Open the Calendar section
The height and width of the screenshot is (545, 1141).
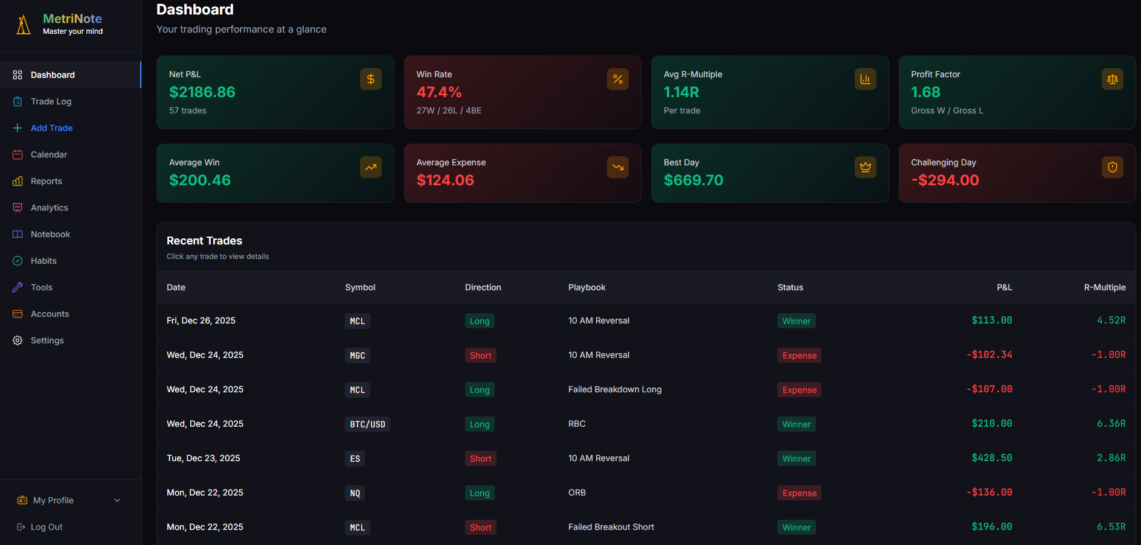point(49,155)
